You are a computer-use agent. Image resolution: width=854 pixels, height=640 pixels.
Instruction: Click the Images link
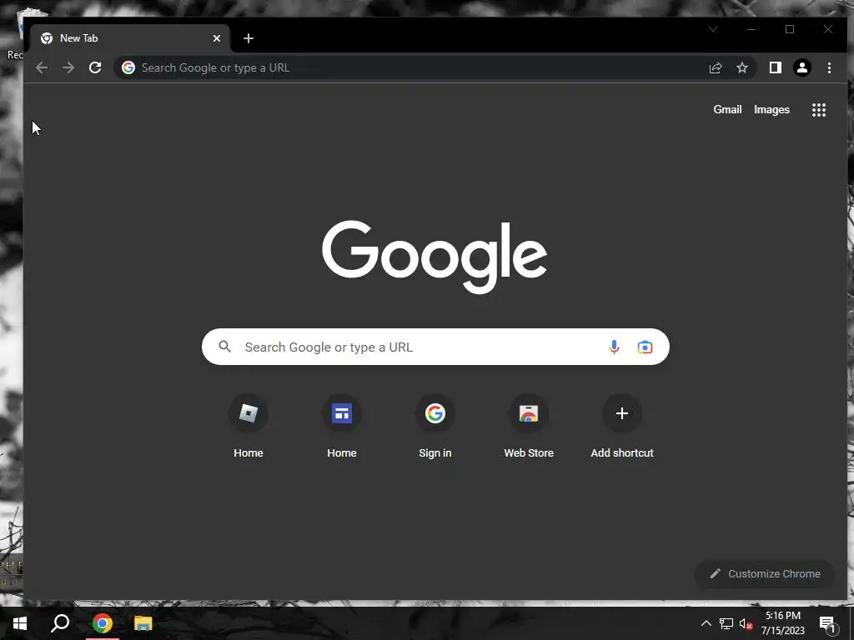(771, 109)
